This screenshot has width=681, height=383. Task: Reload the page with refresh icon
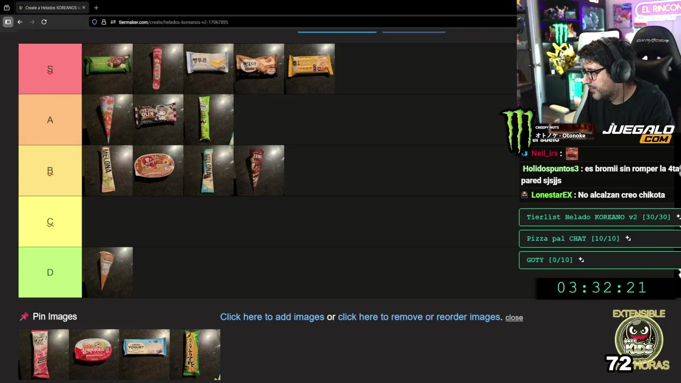click(44, 22)
